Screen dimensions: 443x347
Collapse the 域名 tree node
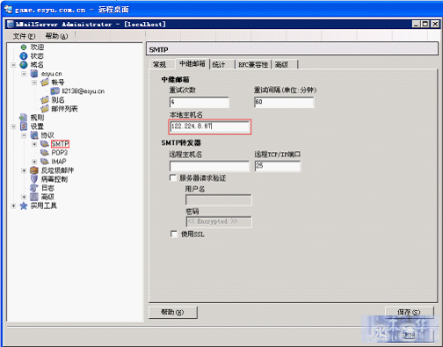(x=13, y=65)
